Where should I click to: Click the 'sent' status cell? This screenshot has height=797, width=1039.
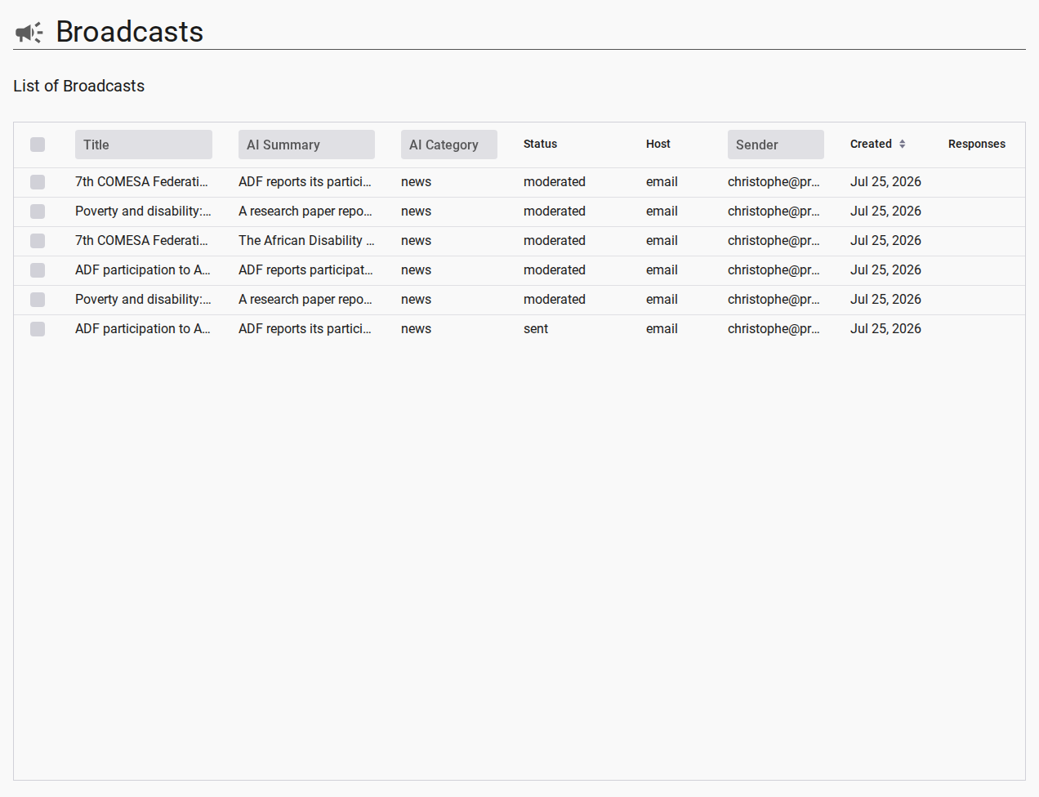[x=536, y=329]
